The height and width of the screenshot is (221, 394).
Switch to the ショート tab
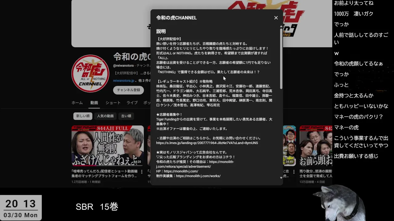(113, 103)
